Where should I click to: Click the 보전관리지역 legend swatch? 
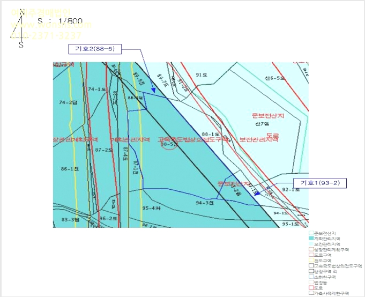pyautogui.click(x=311, y=244)
